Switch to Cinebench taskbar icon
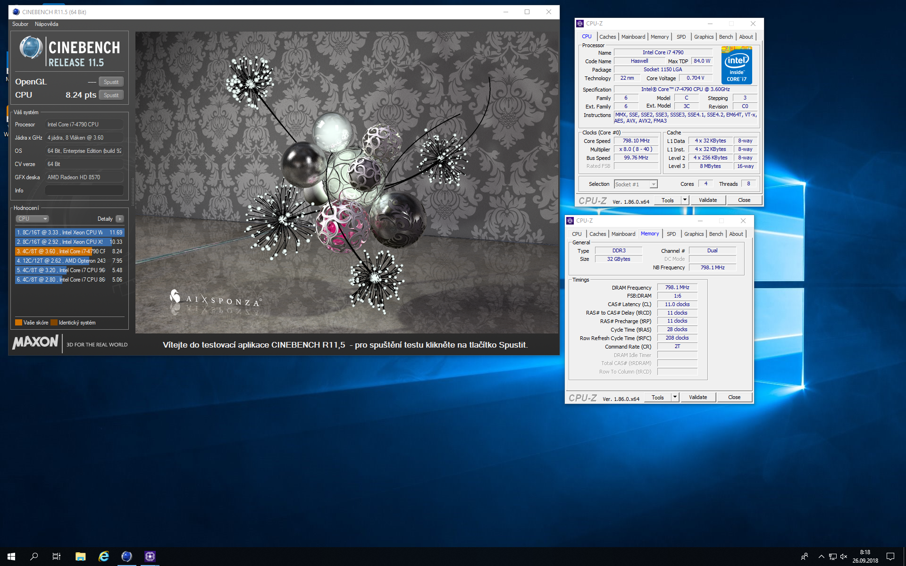The image size is (906, 566). [126, 557]
